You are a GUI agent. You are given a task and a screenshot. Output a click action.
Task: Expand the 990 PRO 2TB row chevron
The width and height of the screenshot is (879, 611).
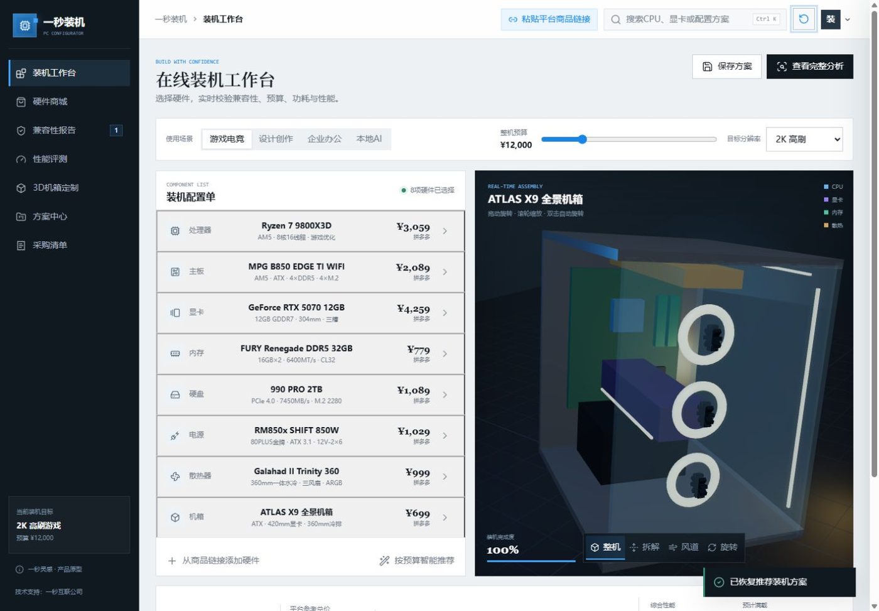coord(445,394)
